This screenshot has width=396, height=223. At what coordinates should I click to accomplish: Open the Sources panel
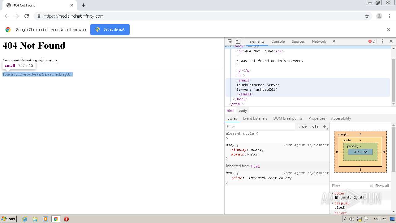[x=298, y=42]
